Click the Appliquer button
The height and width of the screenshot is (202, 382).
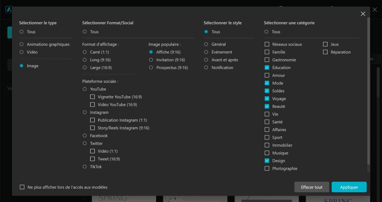point(349,187)
